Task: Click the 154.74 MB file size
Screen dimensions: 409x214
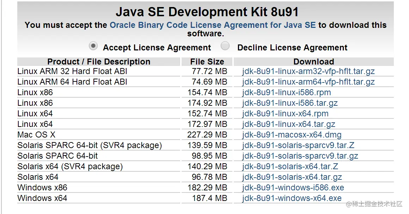Action: click(x=207, y=92)
